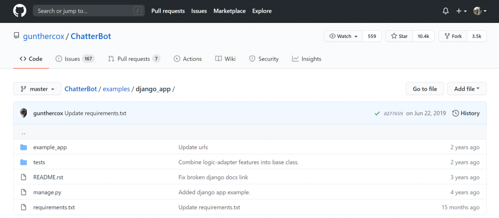
Task: Go to Marketplace
Action: [x=230, y=11]
